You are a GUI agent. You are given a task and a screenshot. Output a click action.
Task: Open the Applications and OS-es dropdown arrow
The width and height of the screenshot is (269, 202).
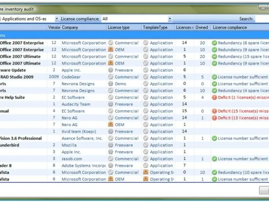(56, 19)
